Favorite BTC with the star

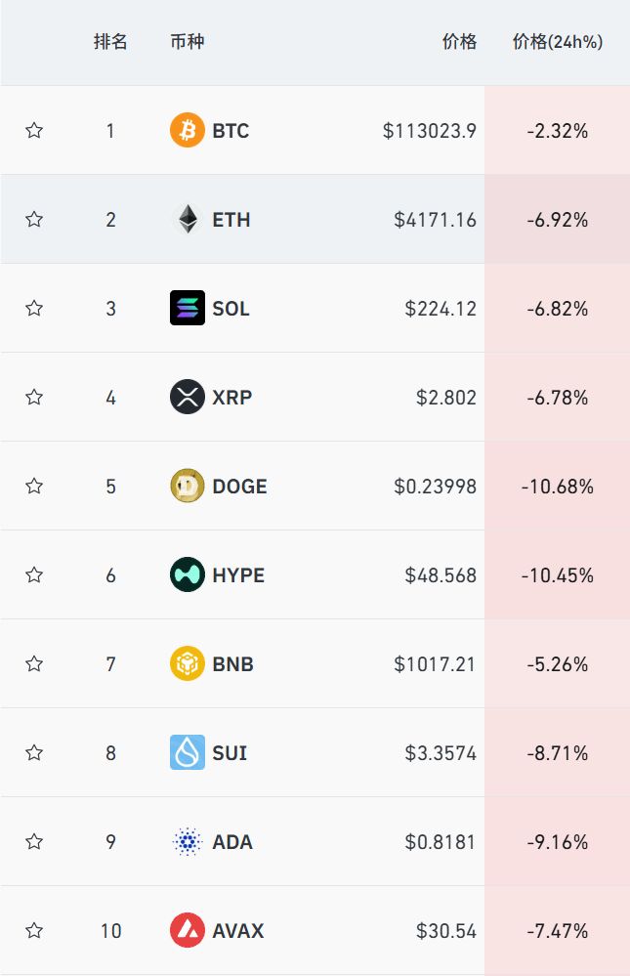[x=34, y=130]
